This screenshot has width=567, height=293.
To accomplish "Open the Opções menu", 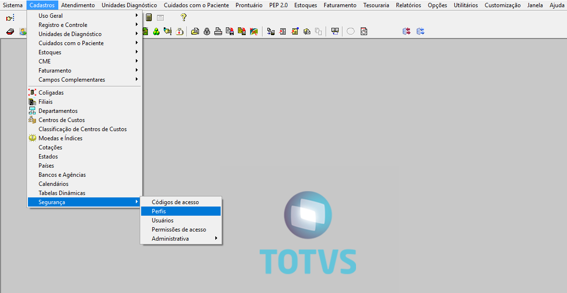I will coord(437,5).
